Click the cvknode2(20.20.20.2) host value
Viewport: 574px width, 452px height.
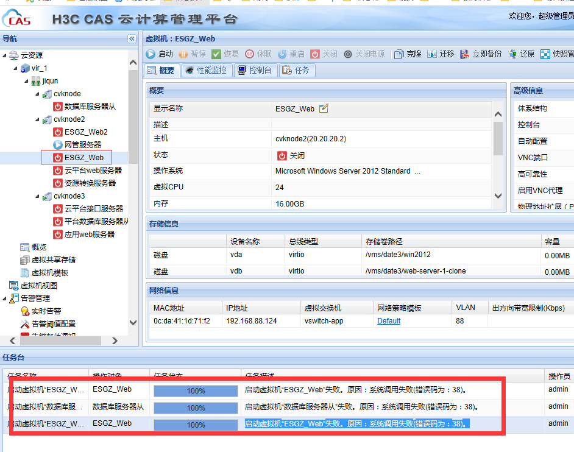[x=311, y=139]
